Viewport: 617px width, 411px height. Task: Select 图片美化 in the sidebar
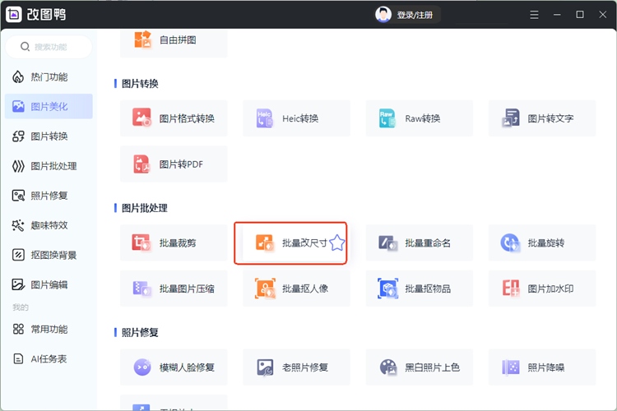pyautogui.click(x=49, y=106)
